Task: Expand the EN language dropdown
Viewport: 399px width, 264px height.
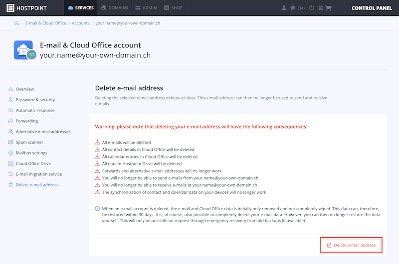Action: point(302,8)
